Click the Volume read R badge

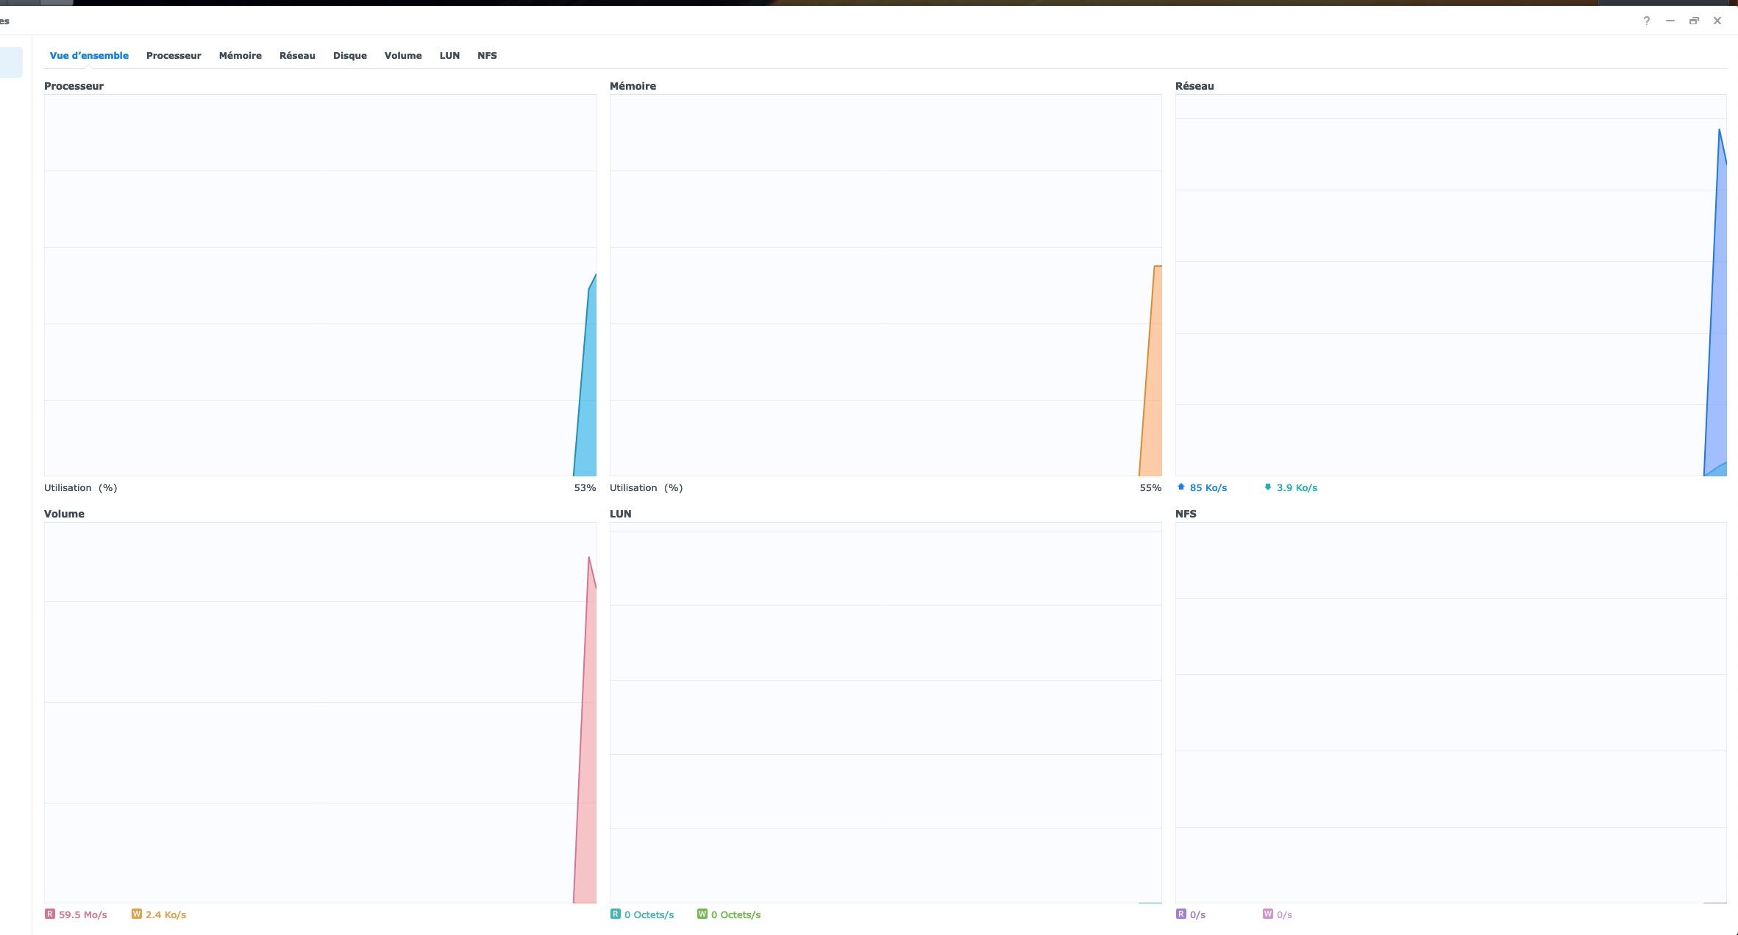click(49, 914)
